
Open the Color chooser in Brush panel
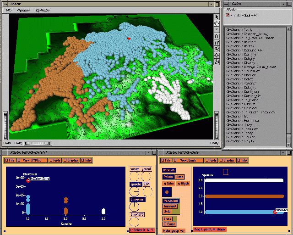tap(168, 183)
